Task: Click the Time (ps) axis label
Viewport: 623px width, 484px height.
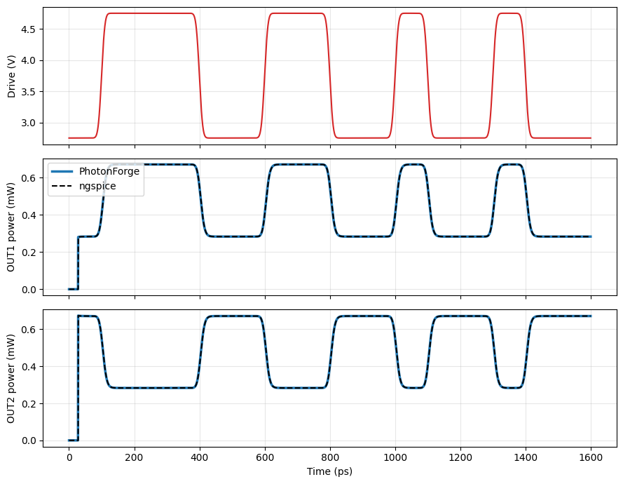Action: (x=330, y=471)
